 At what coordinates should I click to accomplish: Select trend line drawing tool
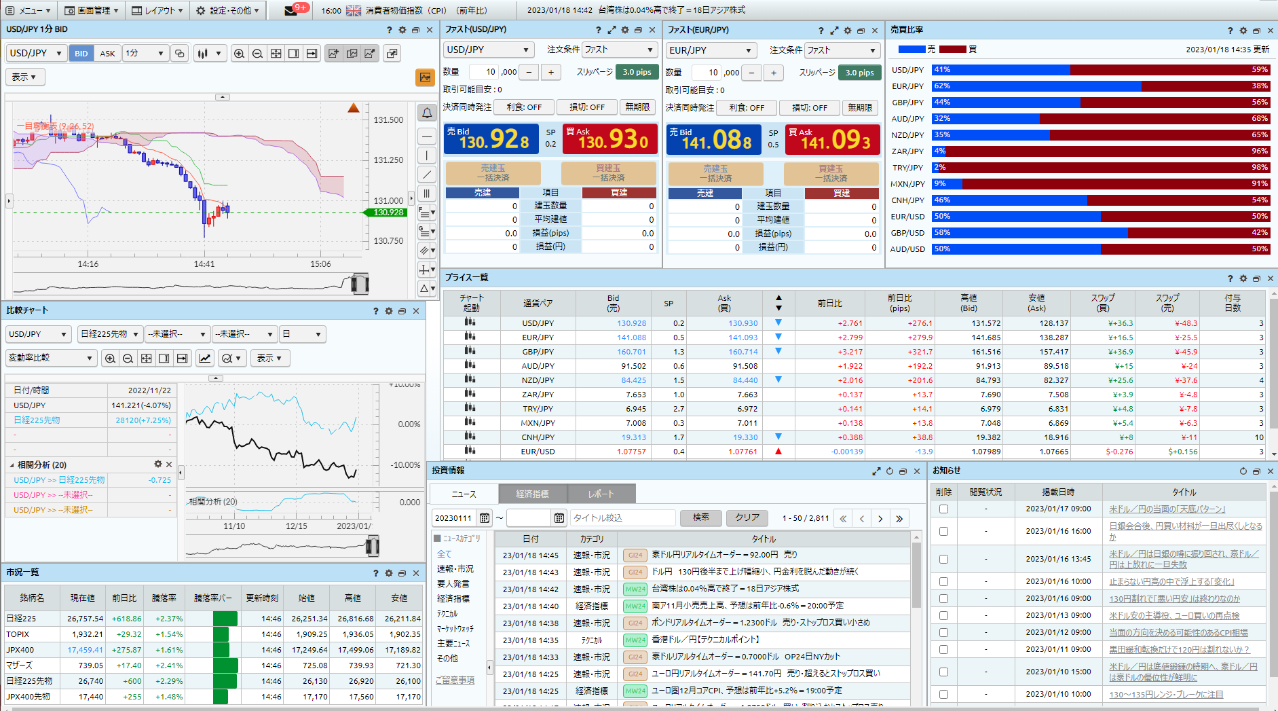[x=426, y=175]
